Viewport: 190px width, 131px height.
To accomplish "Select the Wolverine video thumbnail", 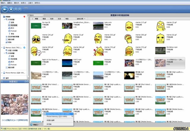I will point(98,63).
